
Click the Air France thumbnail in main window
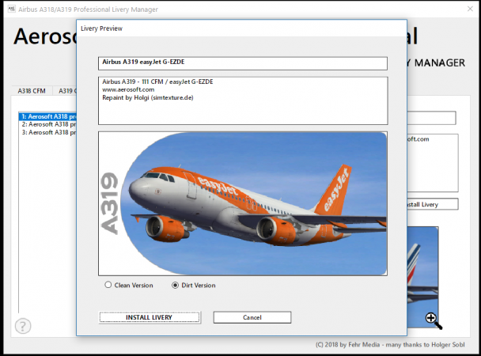pos(422,277)
